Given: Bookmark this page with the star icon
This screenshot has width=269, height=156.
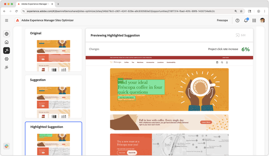Looking at the screenshot, I should [241, 11].
